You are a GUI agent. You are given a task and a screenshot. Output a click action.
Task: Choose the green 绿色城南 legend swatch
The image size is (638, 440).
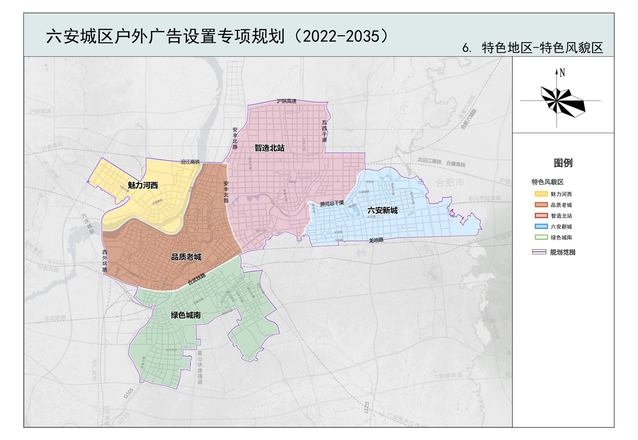(x=541, y=237)
